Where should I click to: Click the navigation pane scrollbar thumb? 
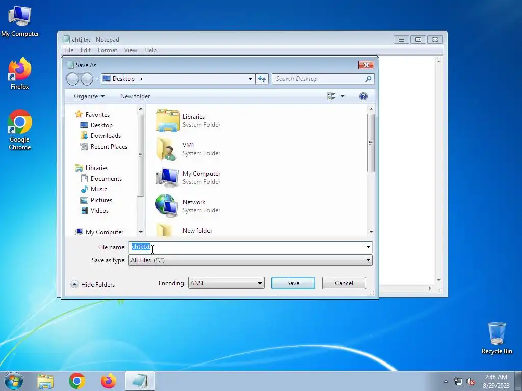tap(140, 155)
